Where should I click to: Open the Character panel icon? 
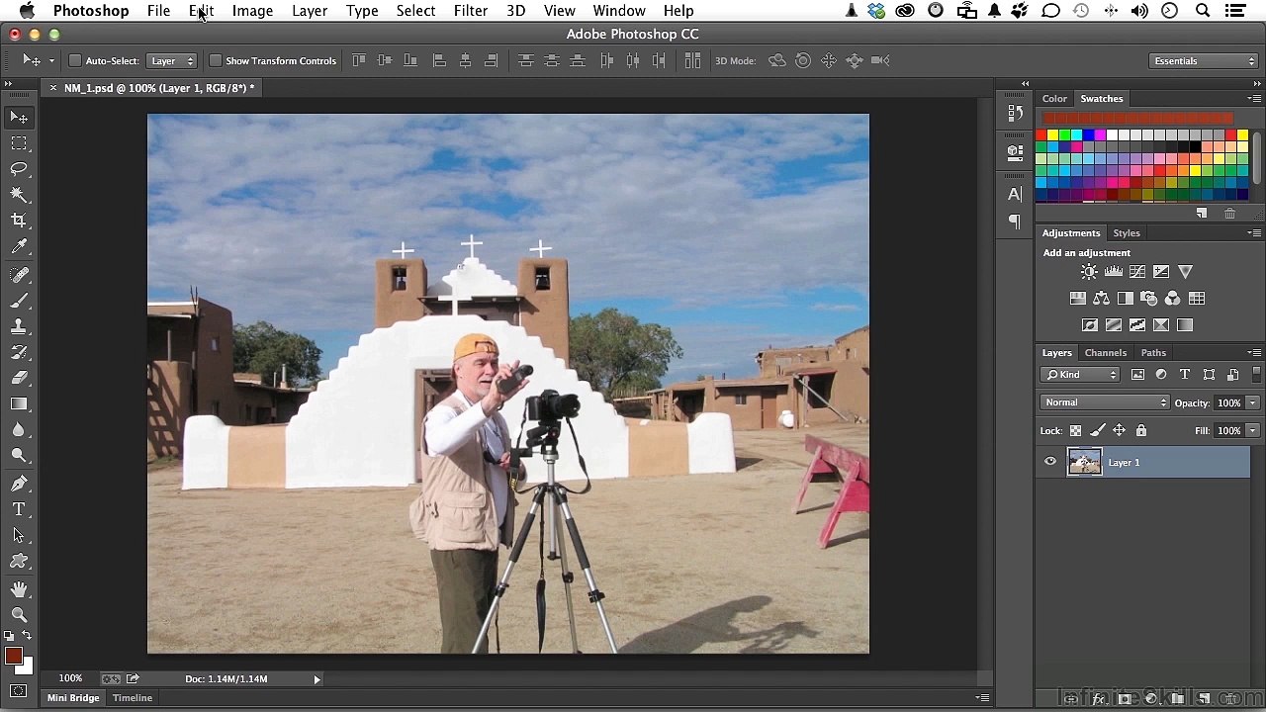pos(1015,194)
